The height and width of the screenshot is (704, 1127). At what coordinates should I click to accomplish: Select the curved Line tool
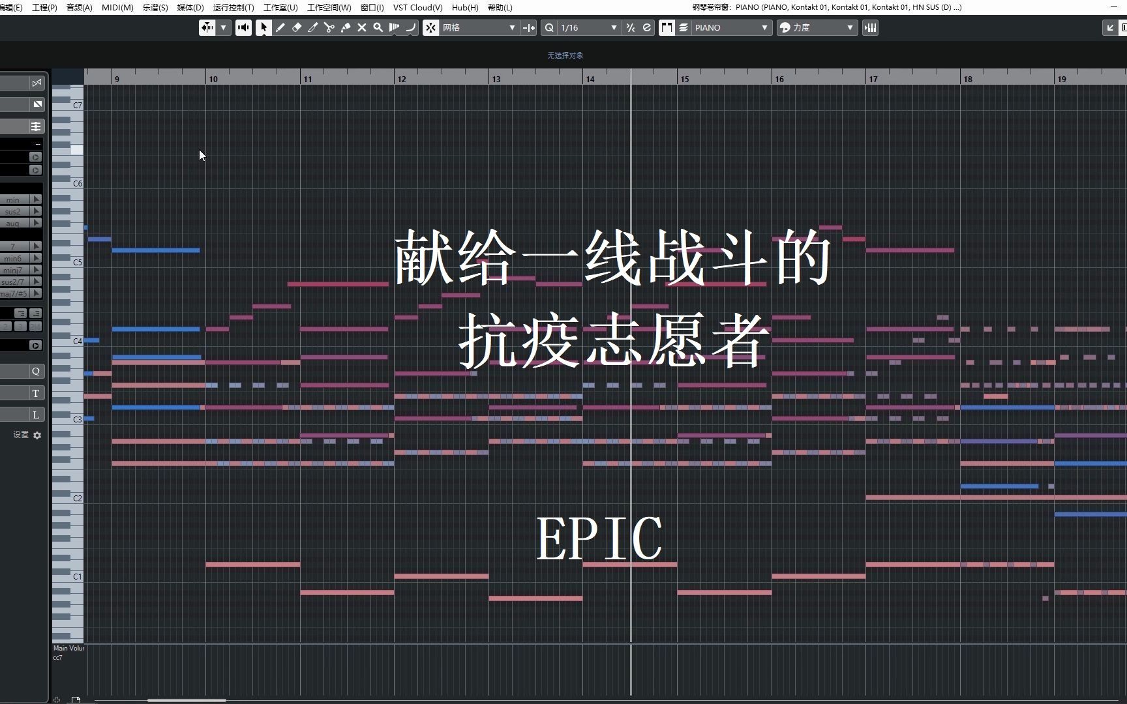click(x=410, y=27)
